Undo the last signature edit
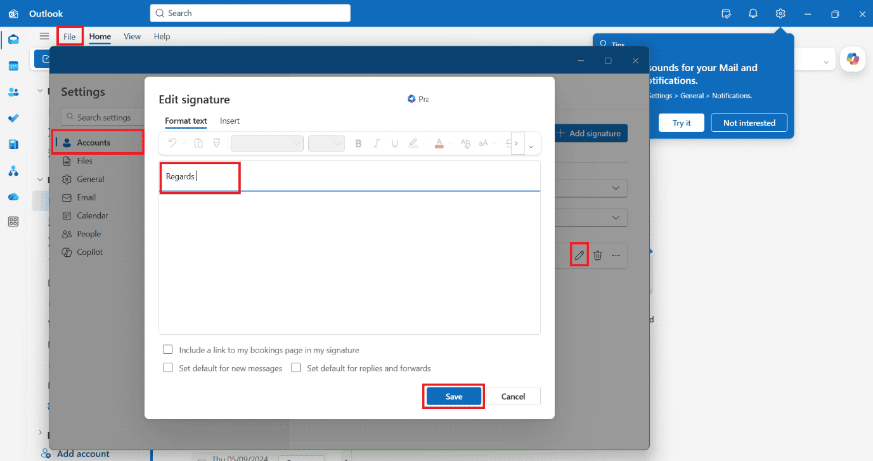The image size is (873, 461). pos(172,143)
